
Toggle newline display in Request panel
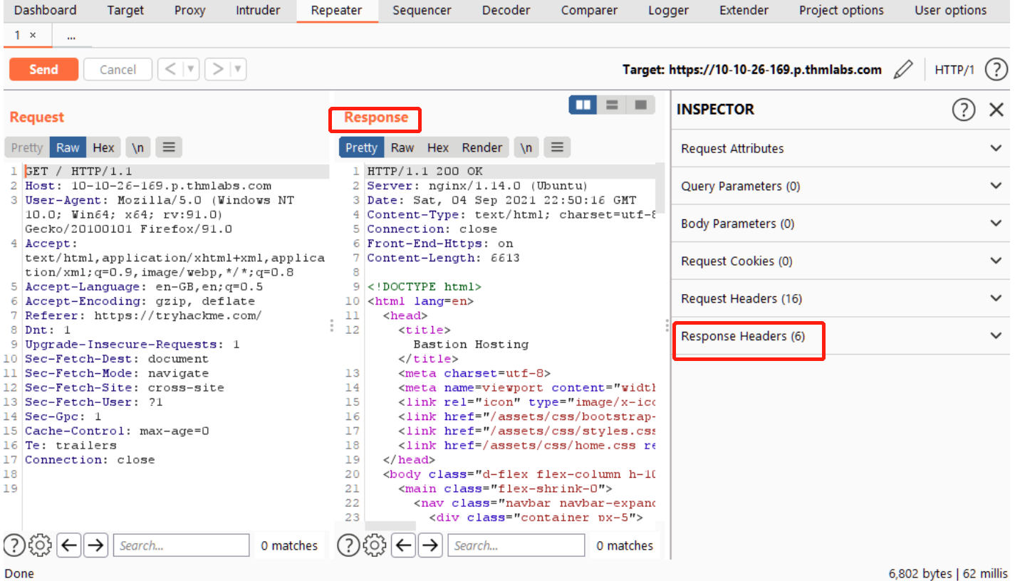138,147
